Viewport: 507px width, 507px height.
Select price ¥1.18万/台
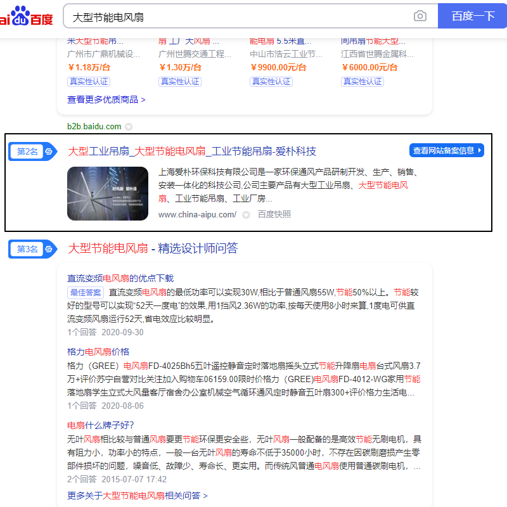(89, 67)
